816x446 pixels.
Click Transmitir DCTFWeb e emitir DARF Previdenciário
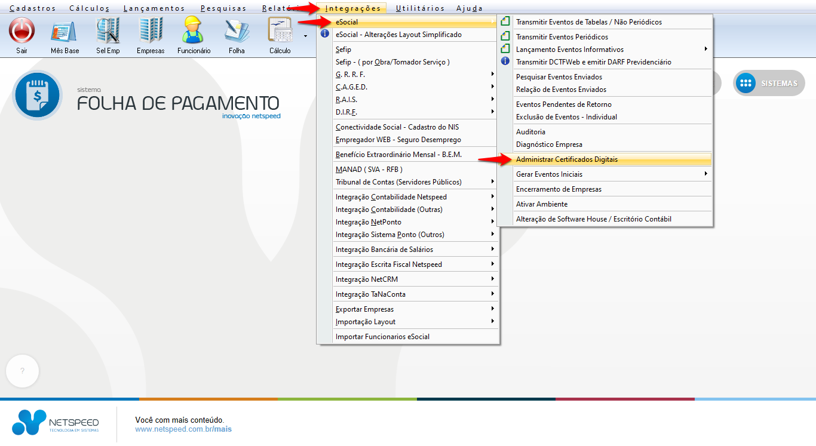point(593,62)
